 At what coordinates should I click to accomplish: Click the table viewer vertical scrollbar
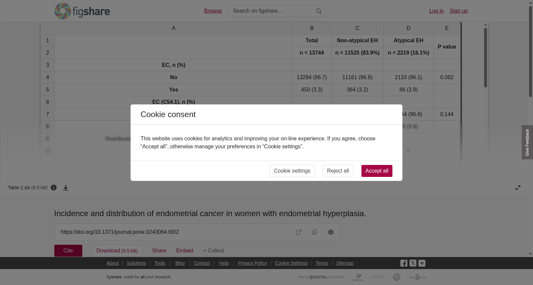point(486,58)
